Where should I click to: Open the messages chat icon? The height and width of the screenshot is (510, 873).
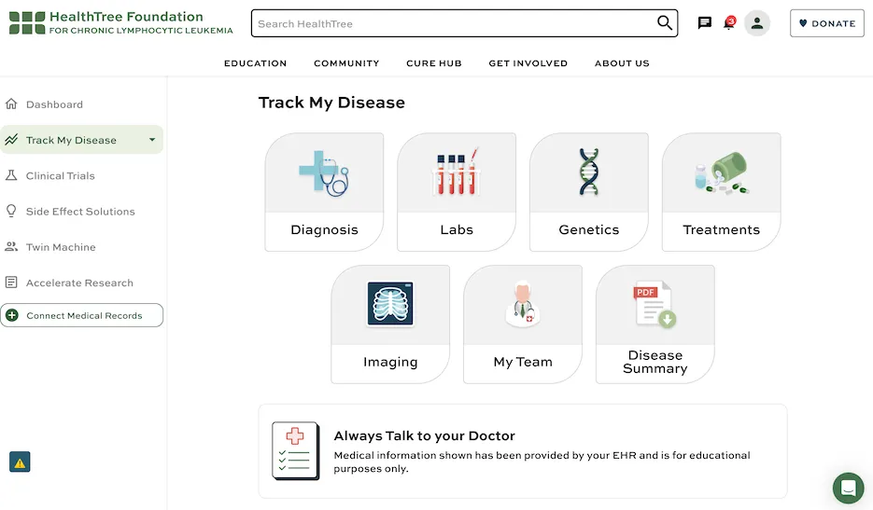tap(705, 23)
